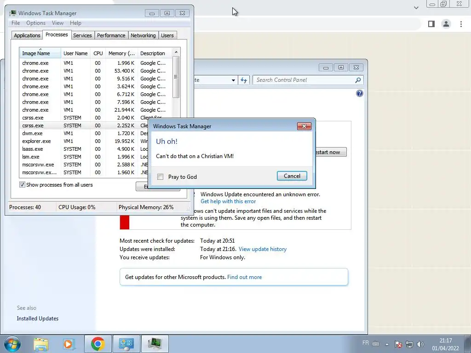This screenshot has width=471, height=353.
Task: Sort processes by Description column
Action: coord(155,53)
